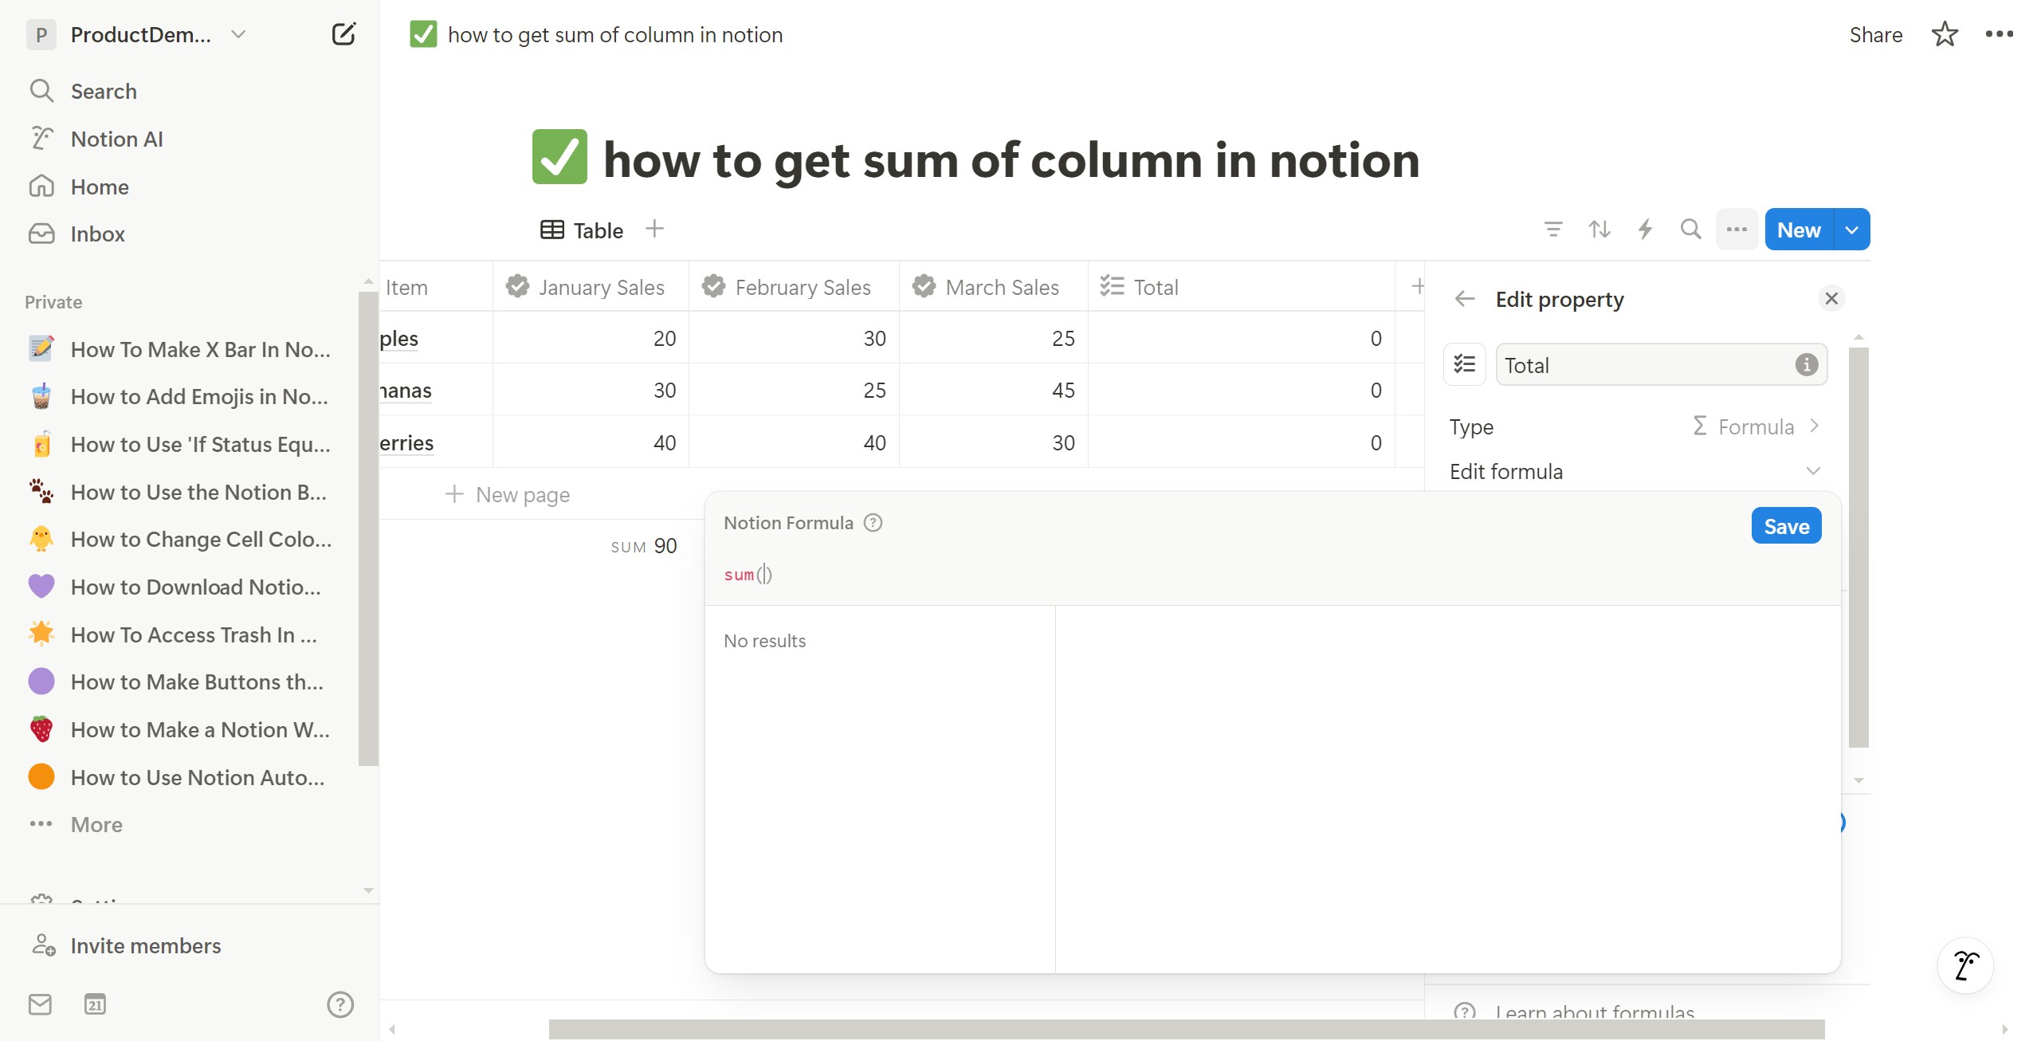Click the horizontal scrollbar at the bottom
The image size is (2041, 1041).
pos(1186,1028)
